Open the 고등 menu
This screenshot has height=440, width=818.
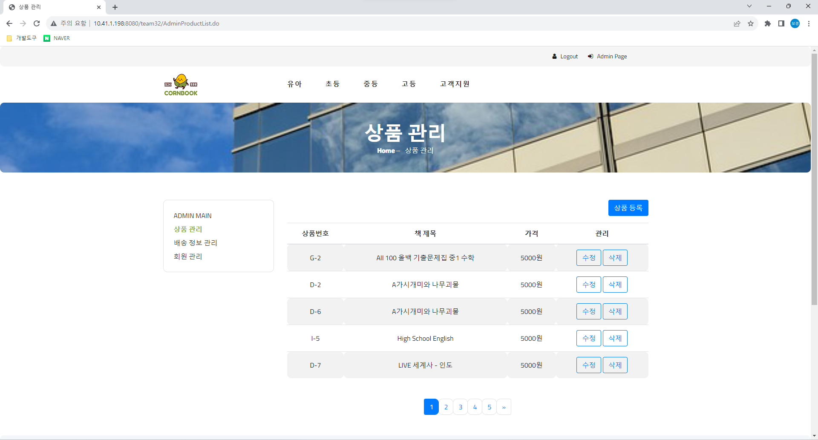(409, 84)
